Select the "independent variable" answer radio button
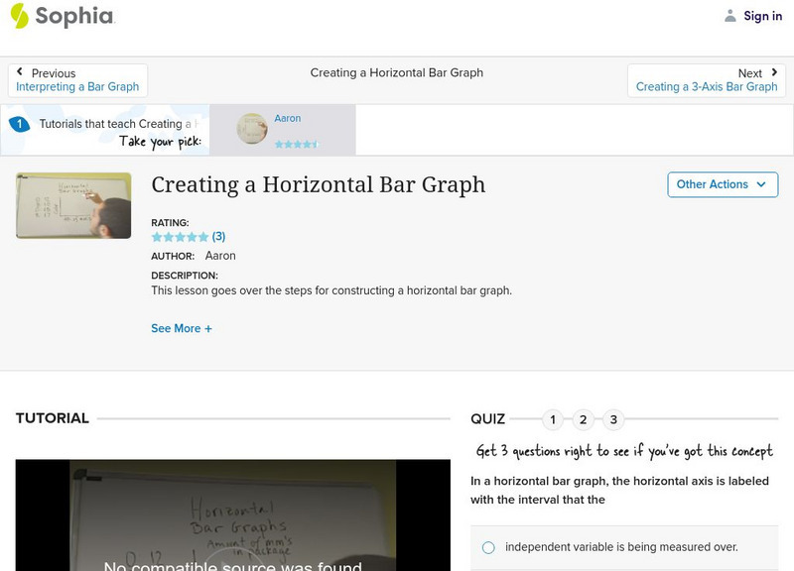This screenshot has height=571, width=794. click(487, 544)
